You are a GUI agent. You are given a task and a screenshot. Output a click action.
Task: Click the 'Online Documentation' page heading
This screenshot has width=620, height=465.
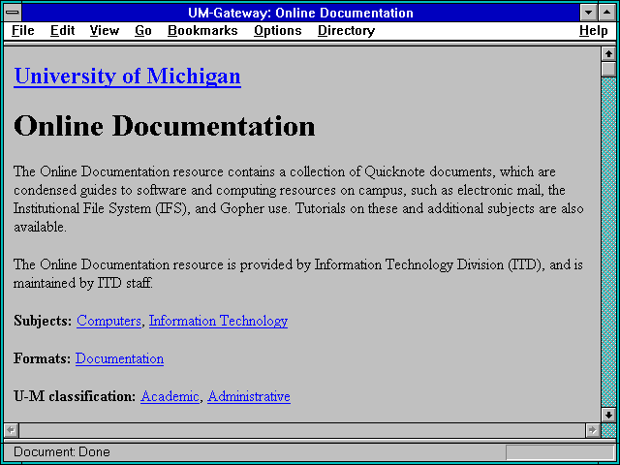tap(165, 127)
